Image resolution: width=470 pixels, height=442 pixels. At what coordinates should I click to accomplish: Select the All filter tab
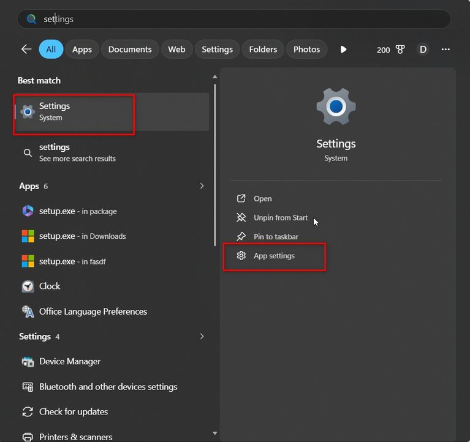[x=51, y=49]
